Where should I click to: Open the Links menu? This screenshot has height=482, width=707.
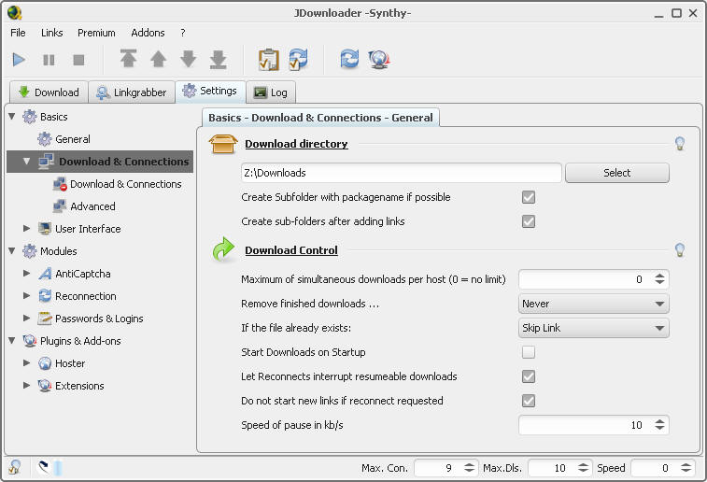52,33
